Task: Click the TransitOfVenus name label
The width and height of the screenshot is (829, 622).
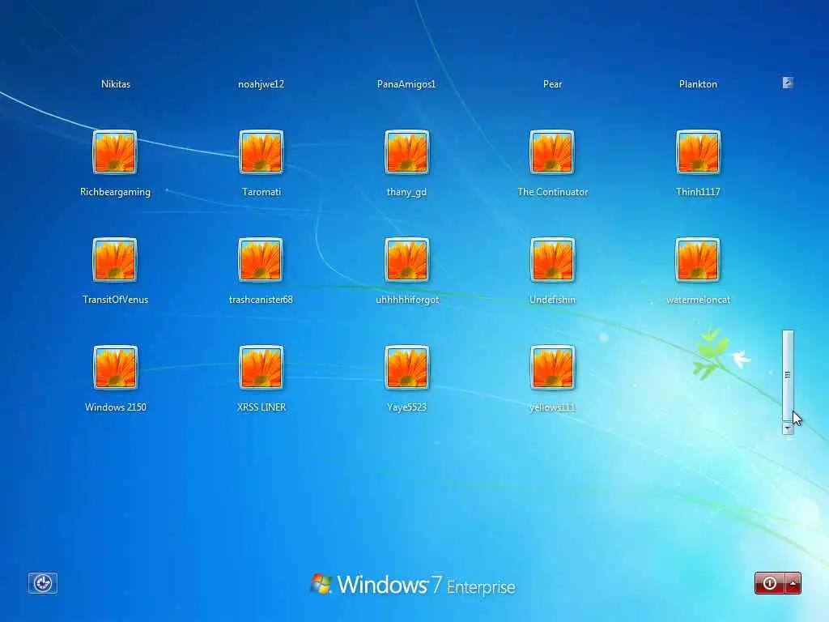Action: [x=115, y=300]
